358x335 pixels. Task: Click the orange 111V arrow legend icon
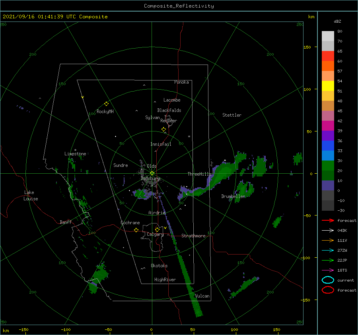click(328, 240)
